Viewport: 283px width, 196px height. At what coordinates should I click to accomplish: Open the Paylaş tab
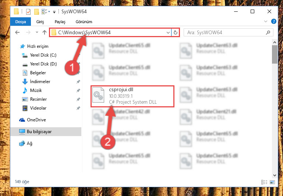(x=60, y=22)
